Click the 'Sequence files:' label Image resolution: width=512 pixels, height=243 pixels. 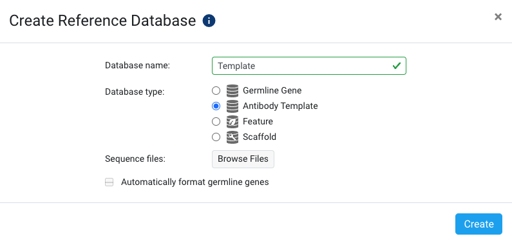click(135, 159)
